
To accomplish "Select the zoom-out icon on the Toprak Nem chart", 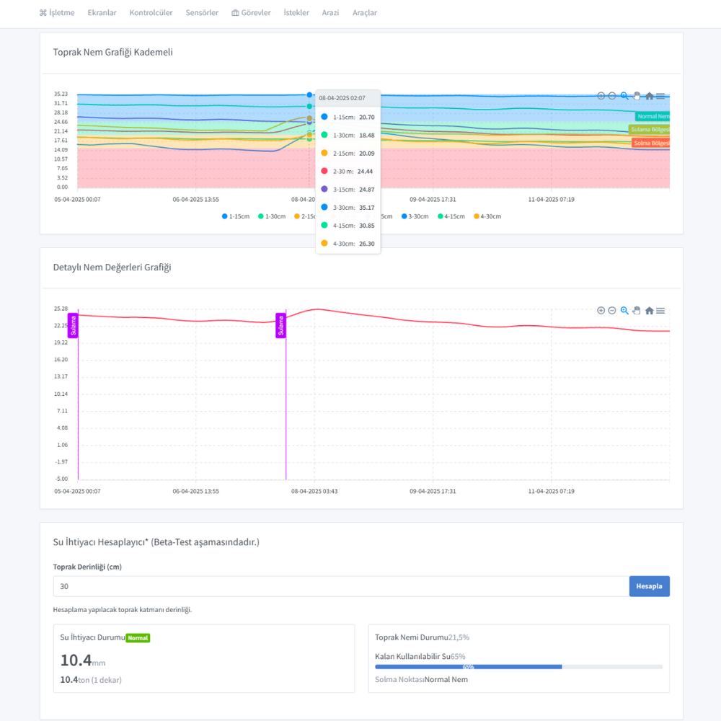I will pos(612,96).
